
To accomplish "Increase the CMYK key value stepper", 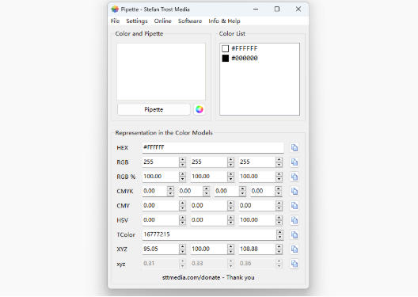I will coord(279,188).
